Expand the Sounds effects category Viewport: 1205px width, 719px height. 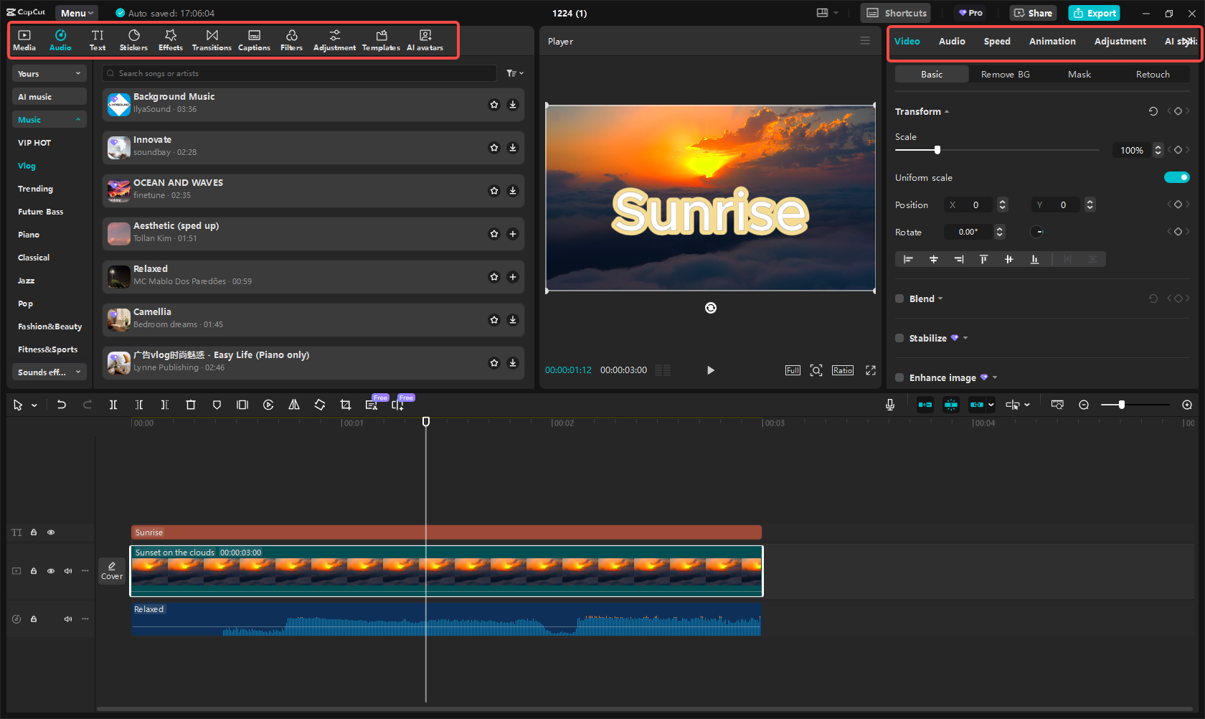pyautogui.click(x=49, y=372)
